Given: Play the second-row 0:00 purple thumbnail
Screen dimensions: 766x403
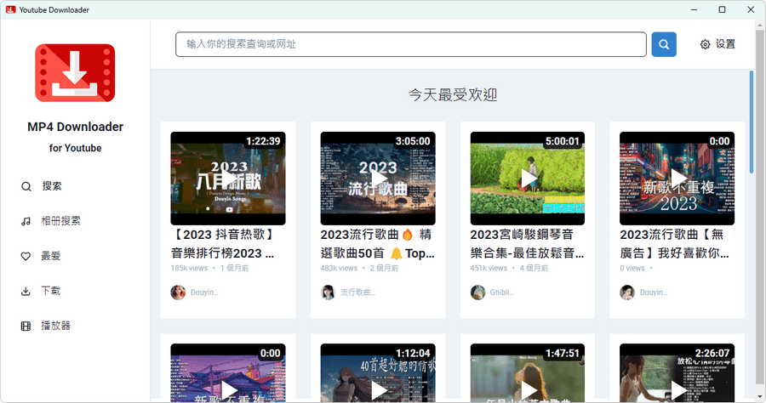Looking at the screenshot, I should click(228, 372).
